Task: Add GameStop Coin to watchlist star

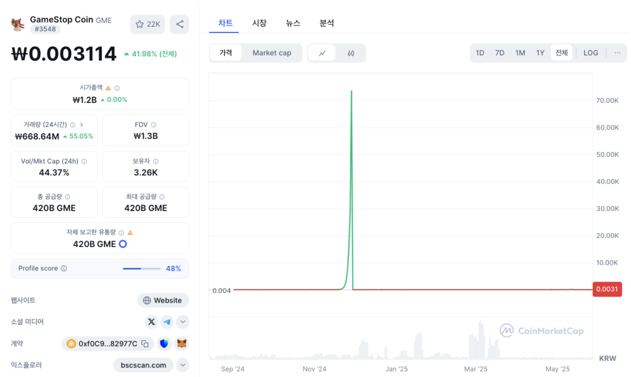Action: pyautogui.click(x=148, y=24)
